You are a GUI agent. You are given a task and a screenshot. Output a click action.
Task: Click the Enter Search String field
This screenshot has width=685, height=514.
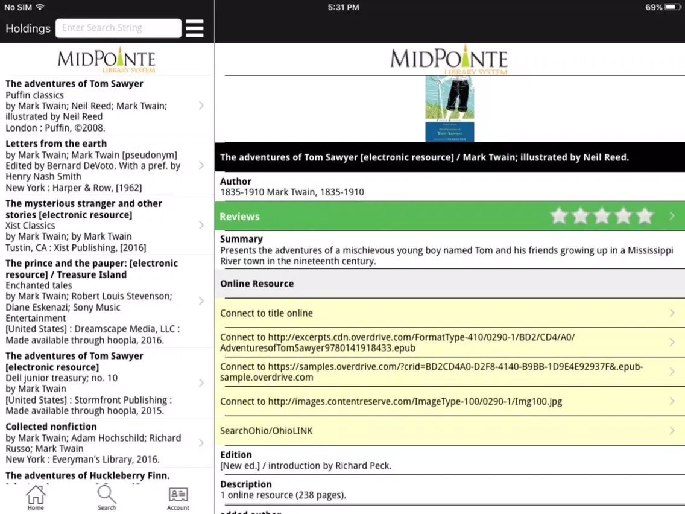click(118, 28)
